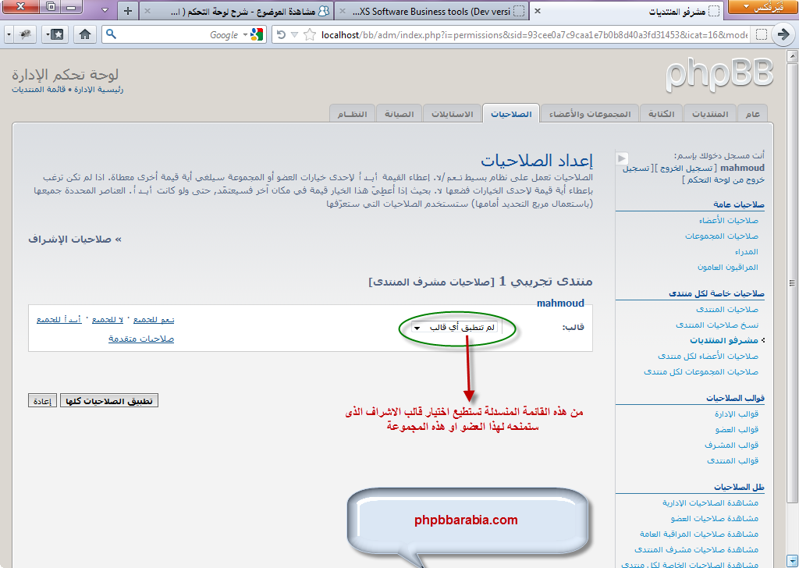Click the 'صلاحيات المجموعات' sidebar link
The width and height of the screenshot is (799, 568).
[721, 236]
